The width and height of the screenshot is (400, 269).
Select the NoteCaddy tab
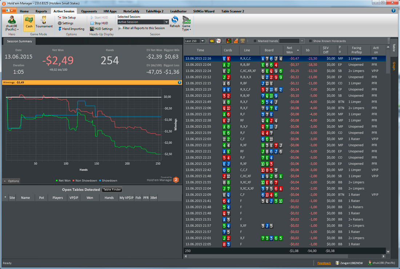tap(131, 11)
